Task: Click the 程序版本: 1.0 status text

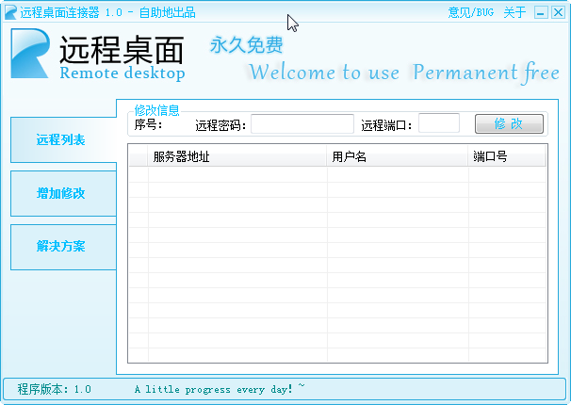Action: [x=55, y=389]
